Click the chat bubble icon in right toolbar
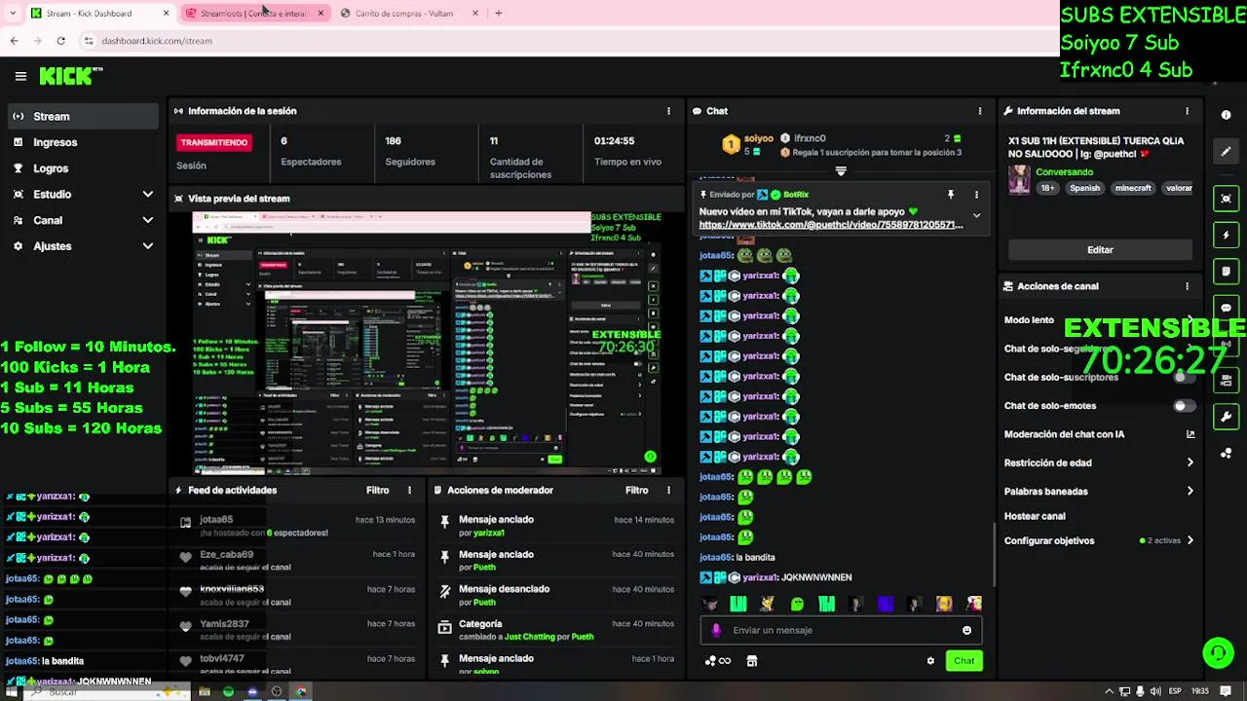The width and height of the screenshot is (1247, 701). click(x=1226, y=308)
